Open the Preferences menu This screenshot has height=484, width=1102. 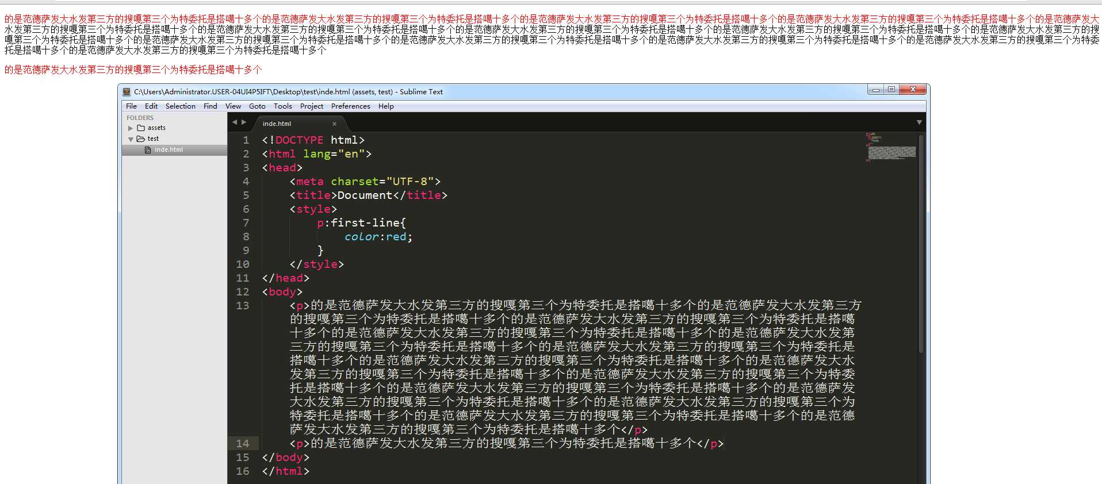pos(351,106)
